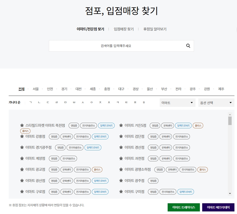Select the 경기 region tab
Viewport: 237px width, 214px height.
pos(64,89)
